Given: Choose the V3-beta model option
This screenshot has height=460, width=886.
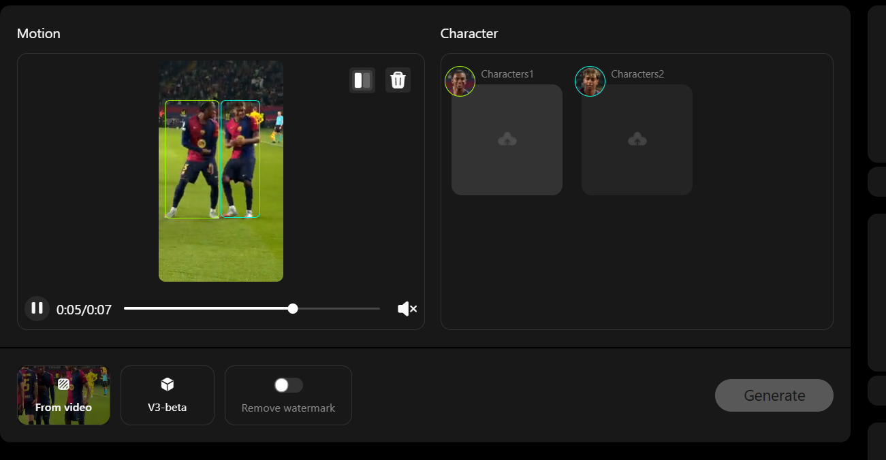Looking at the screenshot, I should pos(168,395).
